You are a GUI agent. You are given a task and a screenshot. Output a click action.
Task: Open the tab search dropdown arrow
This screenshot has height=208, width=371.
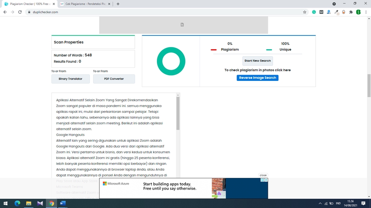point(334,4)
